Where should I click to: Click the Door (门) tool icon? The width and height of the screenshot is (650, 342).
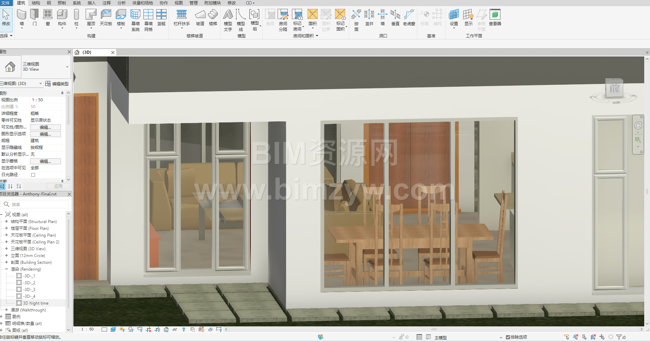(35, 18)
